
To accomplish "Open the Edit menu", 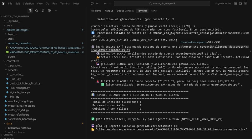I will point(18,3).
